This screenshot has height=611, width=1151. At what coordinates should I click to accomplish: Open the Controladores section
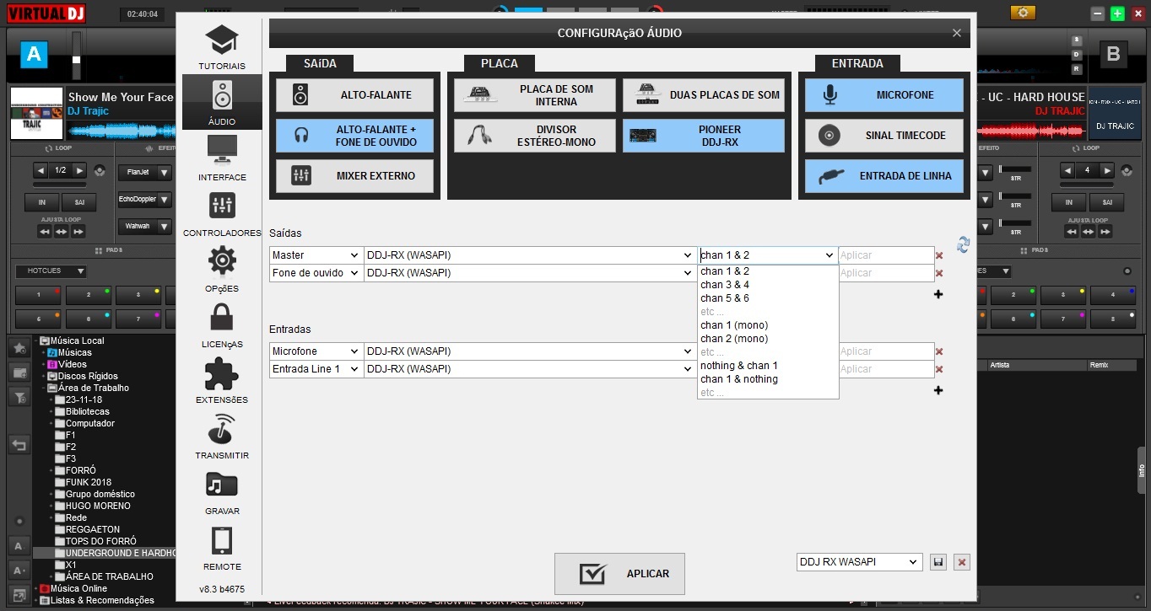click(222, 214)
